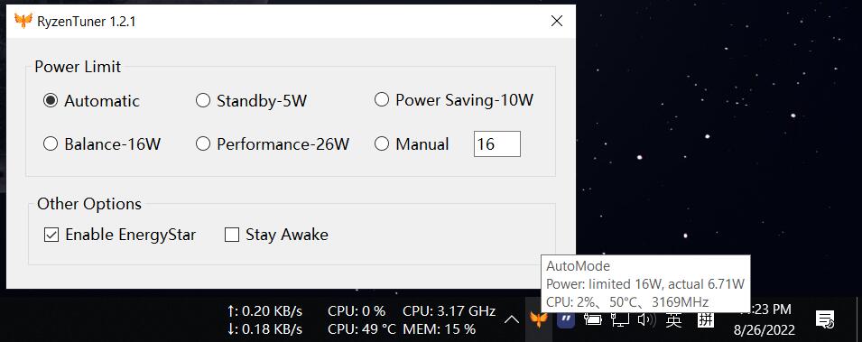This screenshot has height=342, width=862.
Task: Select Standby-5W power limit
Action: coord(251,101)
